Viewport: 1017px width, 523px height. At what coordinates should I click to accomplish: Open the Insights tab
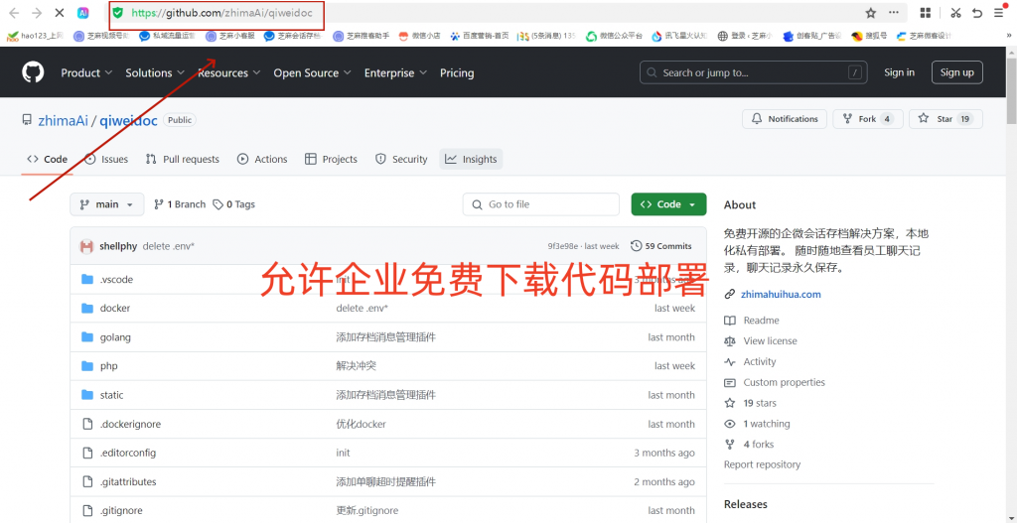(x=471, y=159)
